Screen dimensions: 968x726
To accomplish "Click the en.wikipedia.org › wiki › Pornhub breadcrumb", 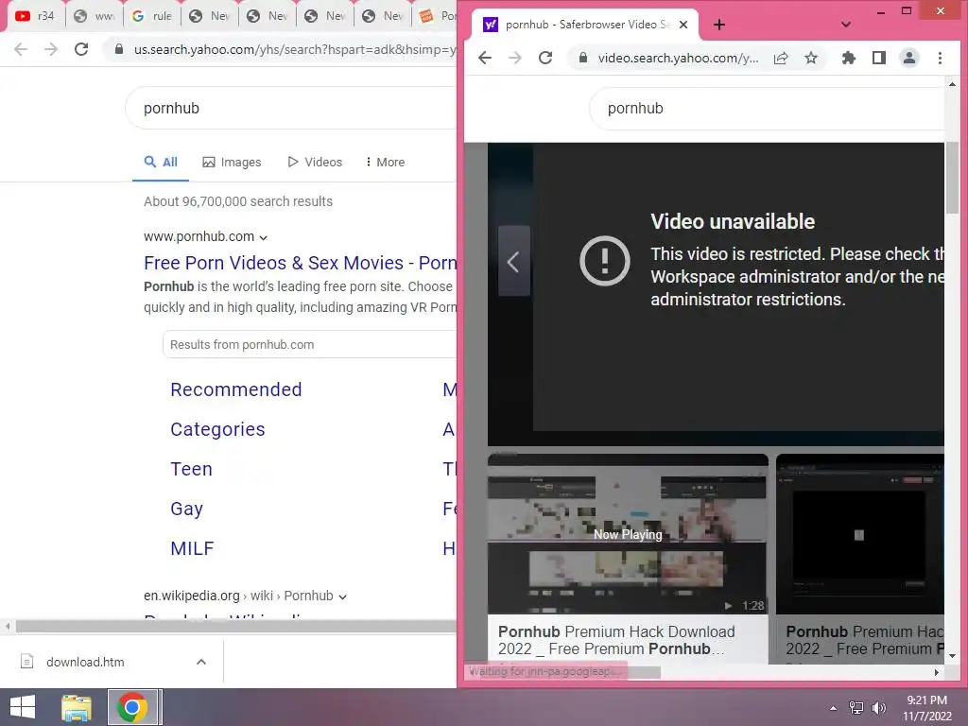I will (x=238, y=596).
